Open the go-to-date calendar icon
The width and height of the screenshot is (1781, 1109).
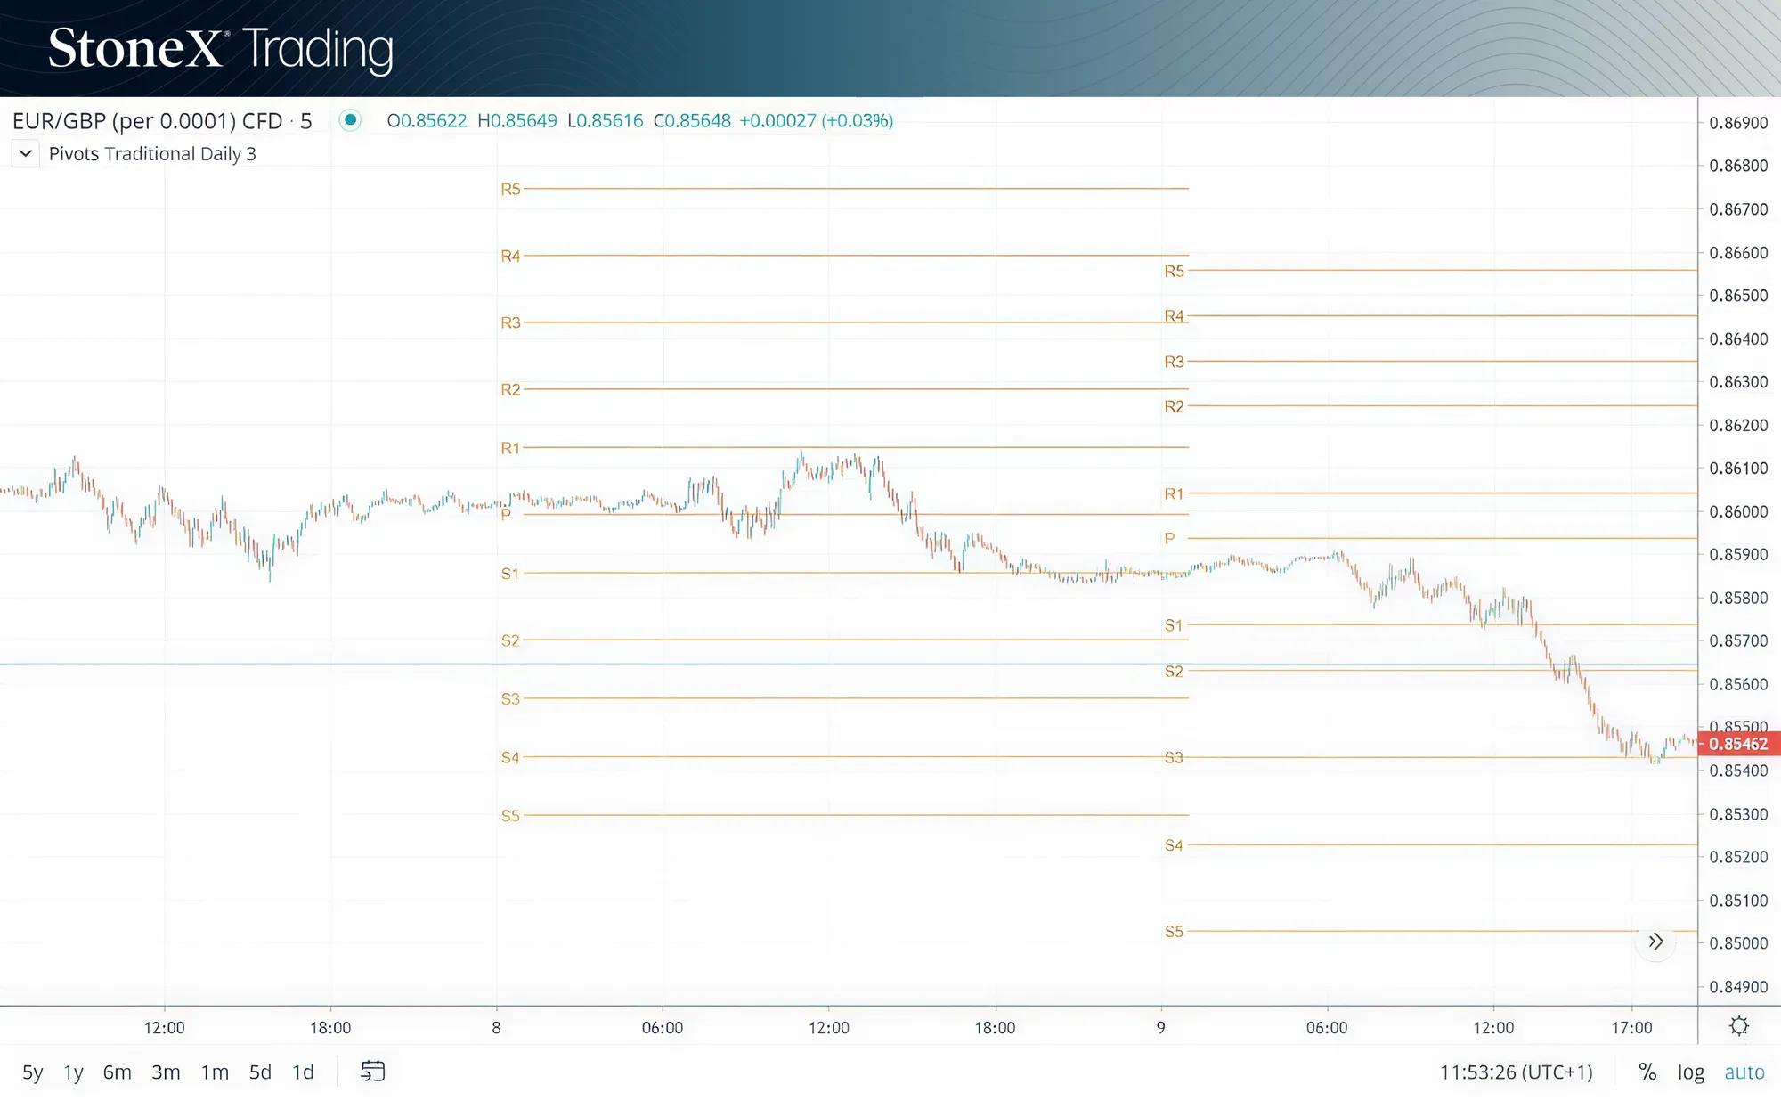coord(372,1072)
